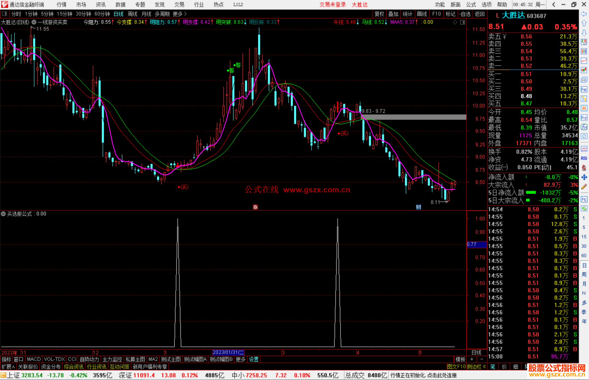589x380 pixels.
Task: Open the 公式 menu in the top bar
Action: point(471,5)
